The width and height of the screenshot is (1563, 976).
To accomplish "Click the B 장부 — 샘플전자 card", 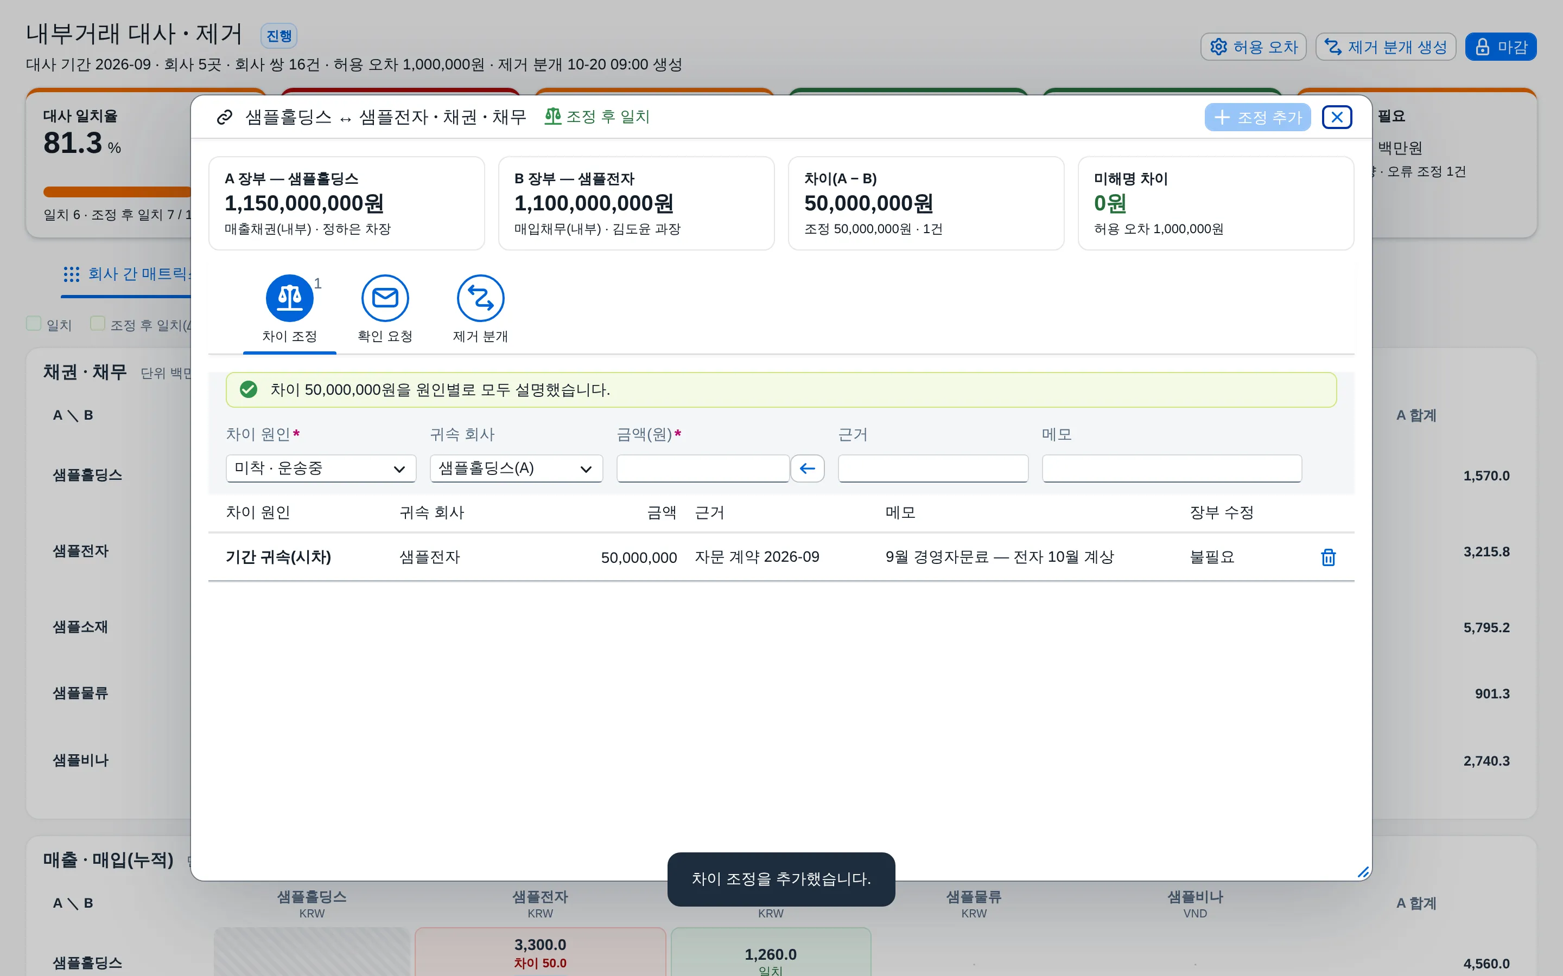I will (x=636, y=203).
